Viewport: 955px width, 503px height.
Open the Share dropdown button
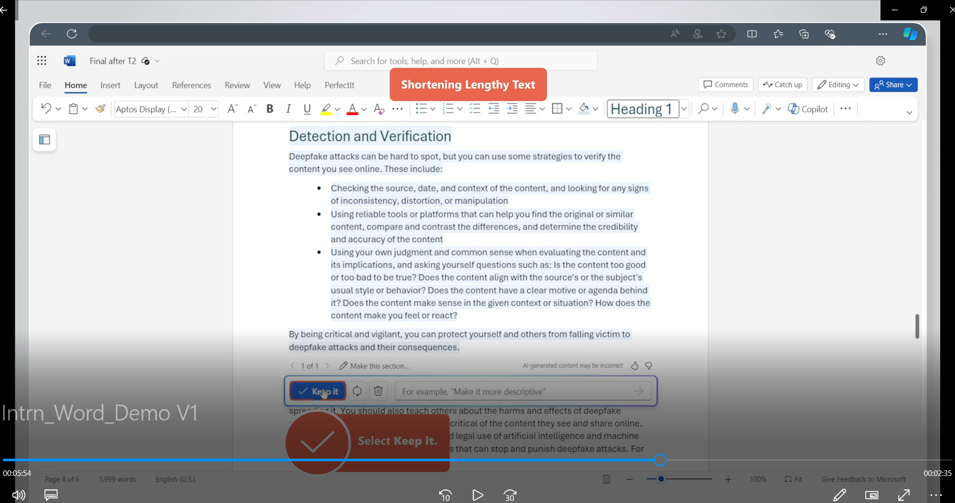click(893, 85)
